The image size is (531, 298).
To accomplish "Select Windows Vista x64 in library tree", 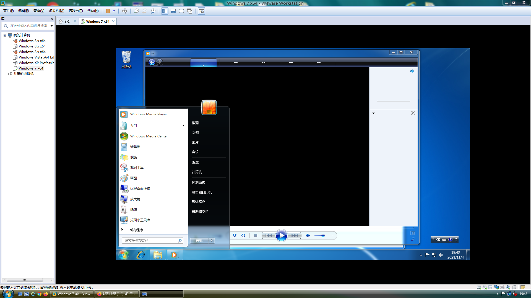I will (x=33, y=57).
